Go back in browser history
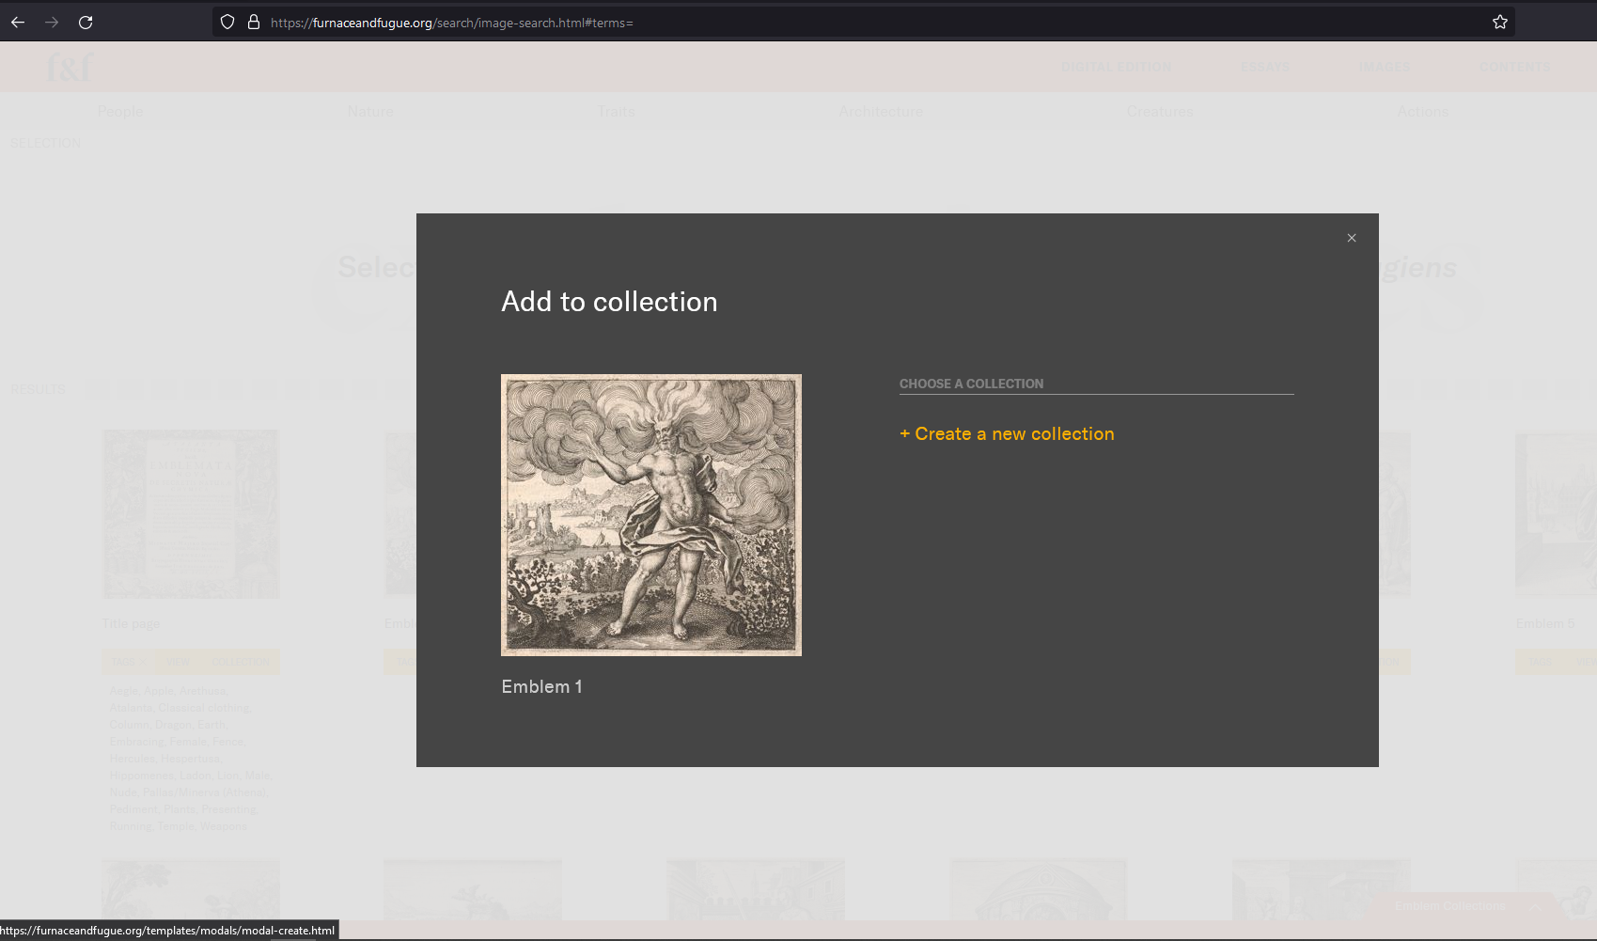This screenshot has width=1597, height=941. (18, 22)
